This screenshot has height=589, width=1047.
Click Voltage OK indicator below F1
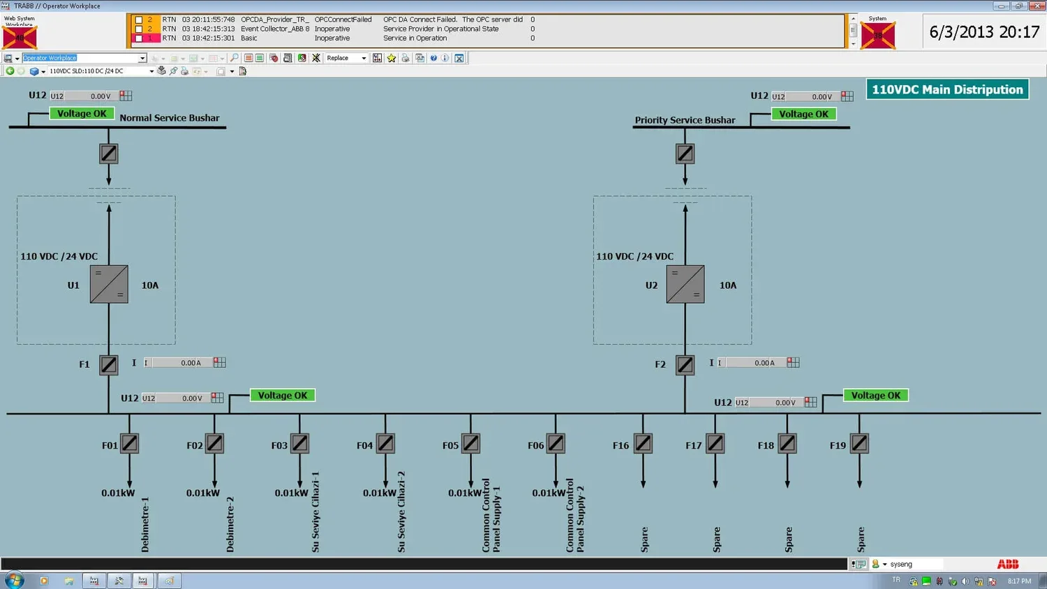point(283,396)
